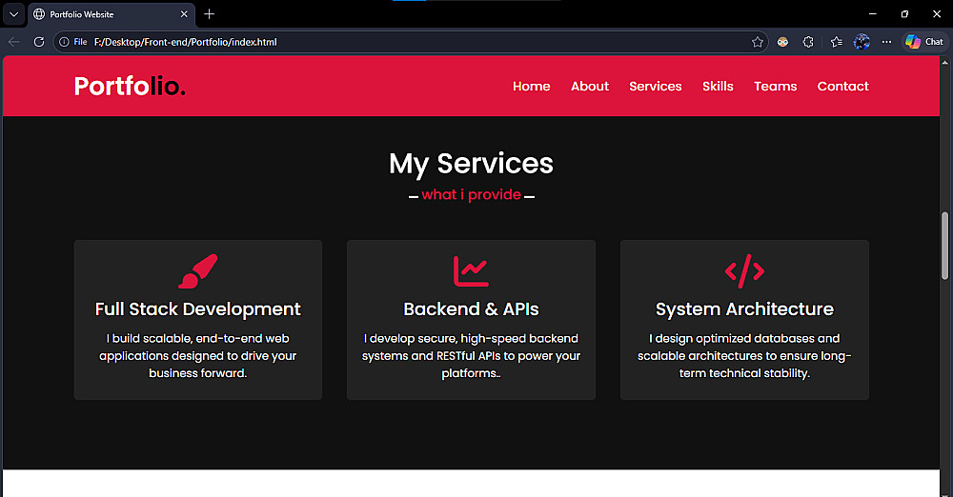Image resolution: width=953 pixels, height=497 pixels.
Task: Click the Backend & APIs heading
Action: pyautogui.click(x=471, y=309)
